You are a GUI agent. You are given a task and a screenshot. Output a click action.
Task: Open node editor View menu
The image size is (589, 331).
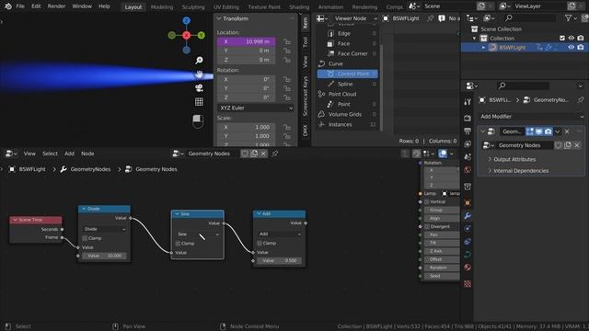[29, 154]
